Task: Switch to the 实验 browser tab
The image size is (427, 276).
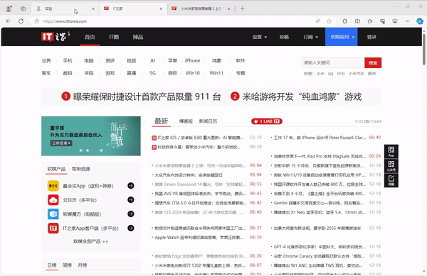Action: pos(65,9)
